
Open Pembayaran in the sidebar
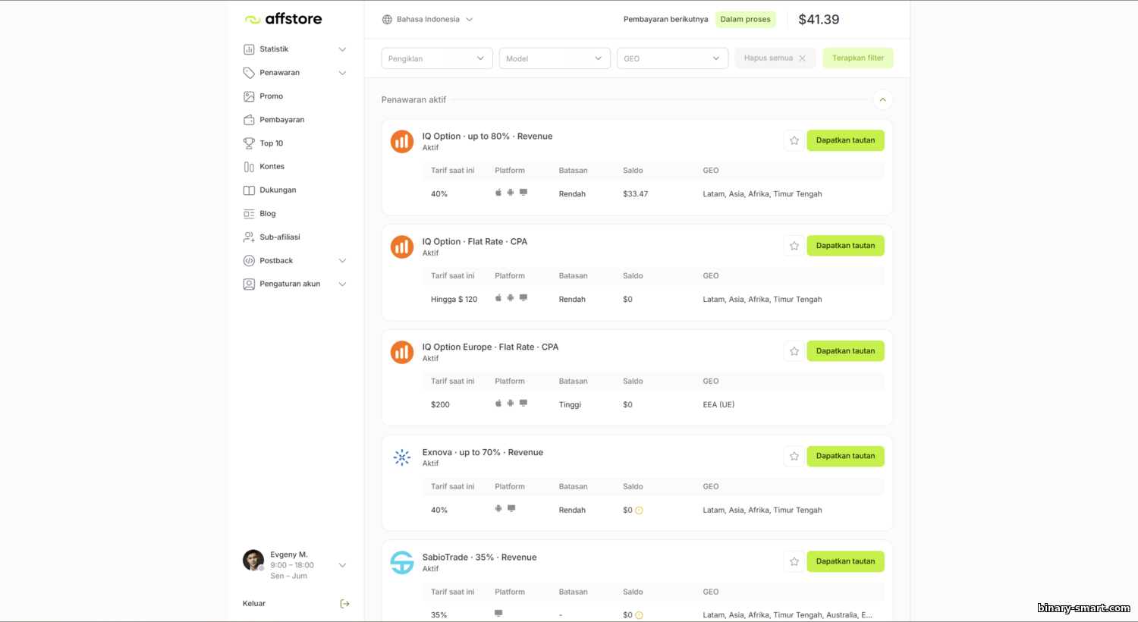point(281,120)
